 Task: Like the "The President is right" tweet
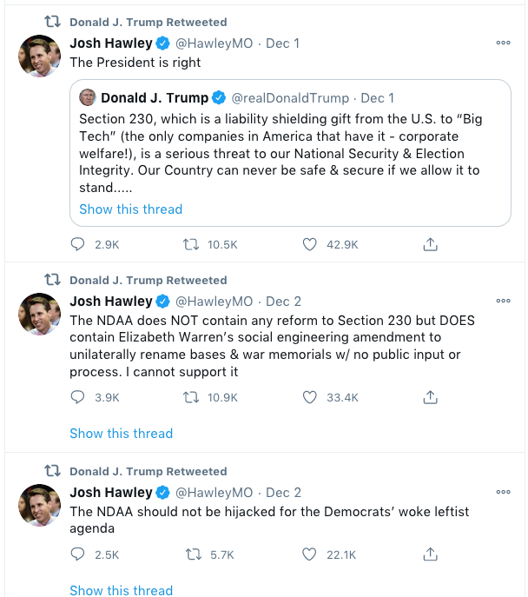(310, 245)
